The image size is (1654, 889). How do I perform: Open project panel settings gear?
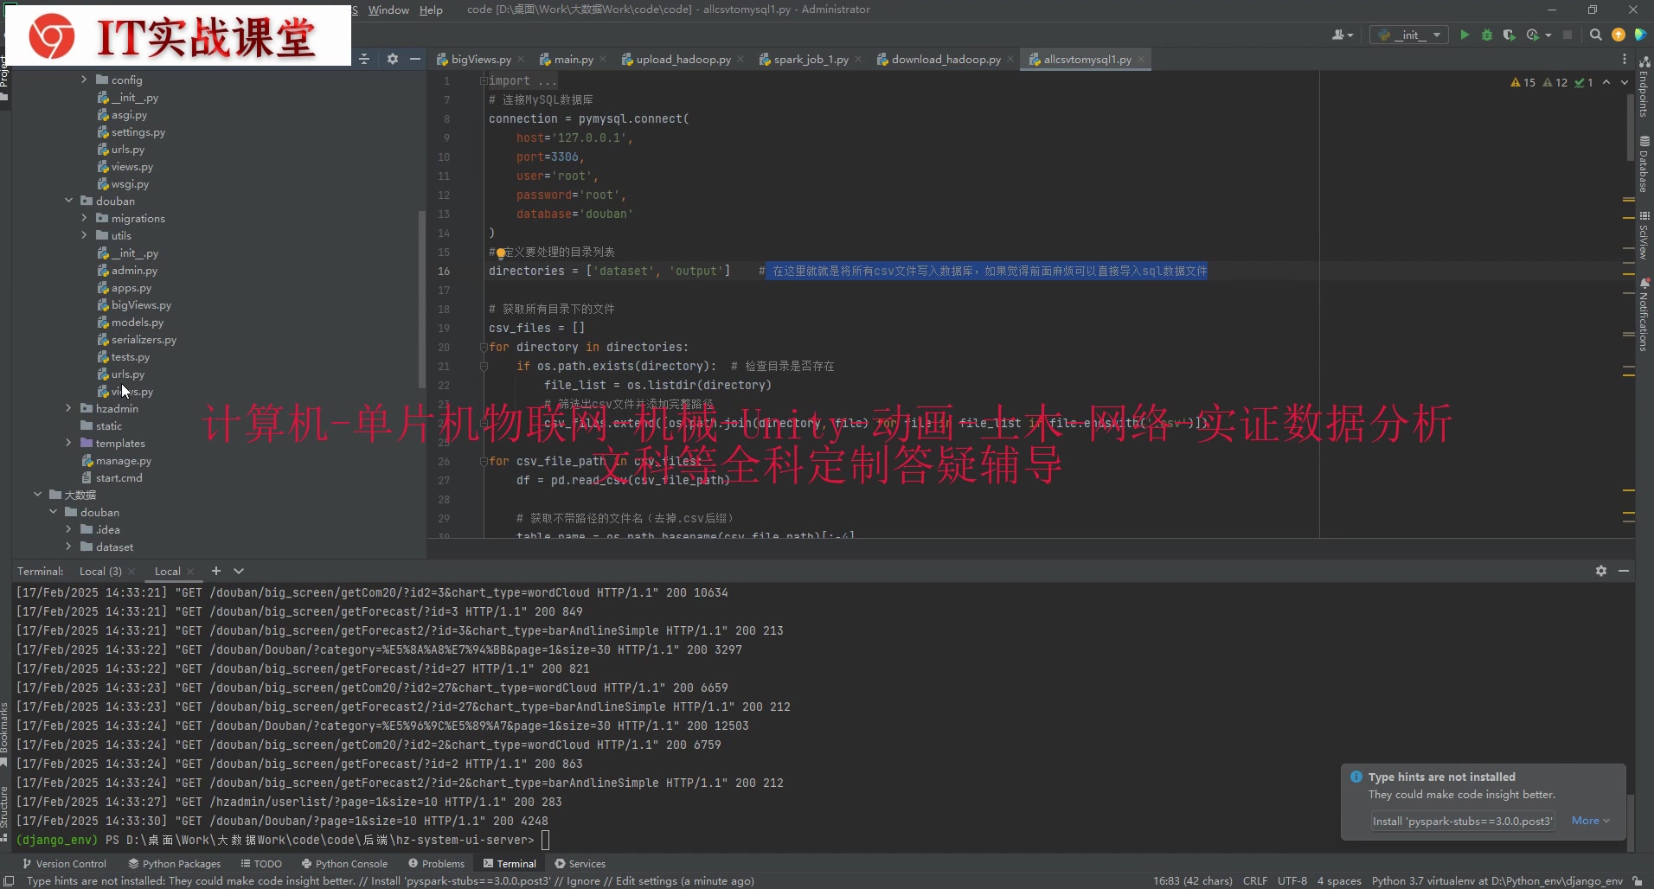393,59
